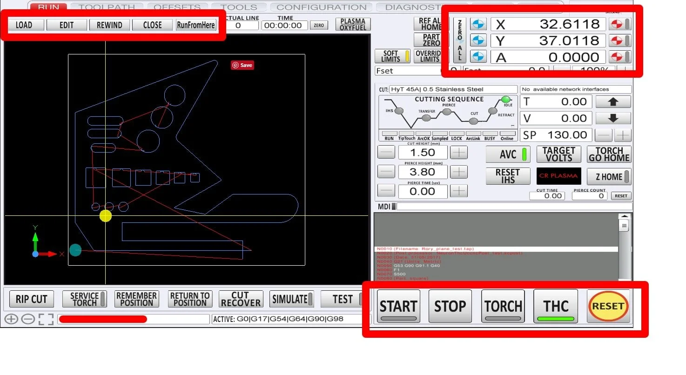
Task: Toggle TEST mode
Action: click(x=342, y=299)
